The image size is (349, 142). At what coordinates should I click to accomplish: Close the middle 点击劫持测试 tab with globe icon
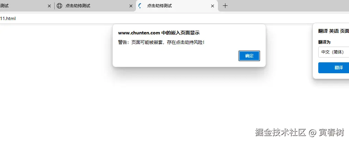(x=131, y=6)
